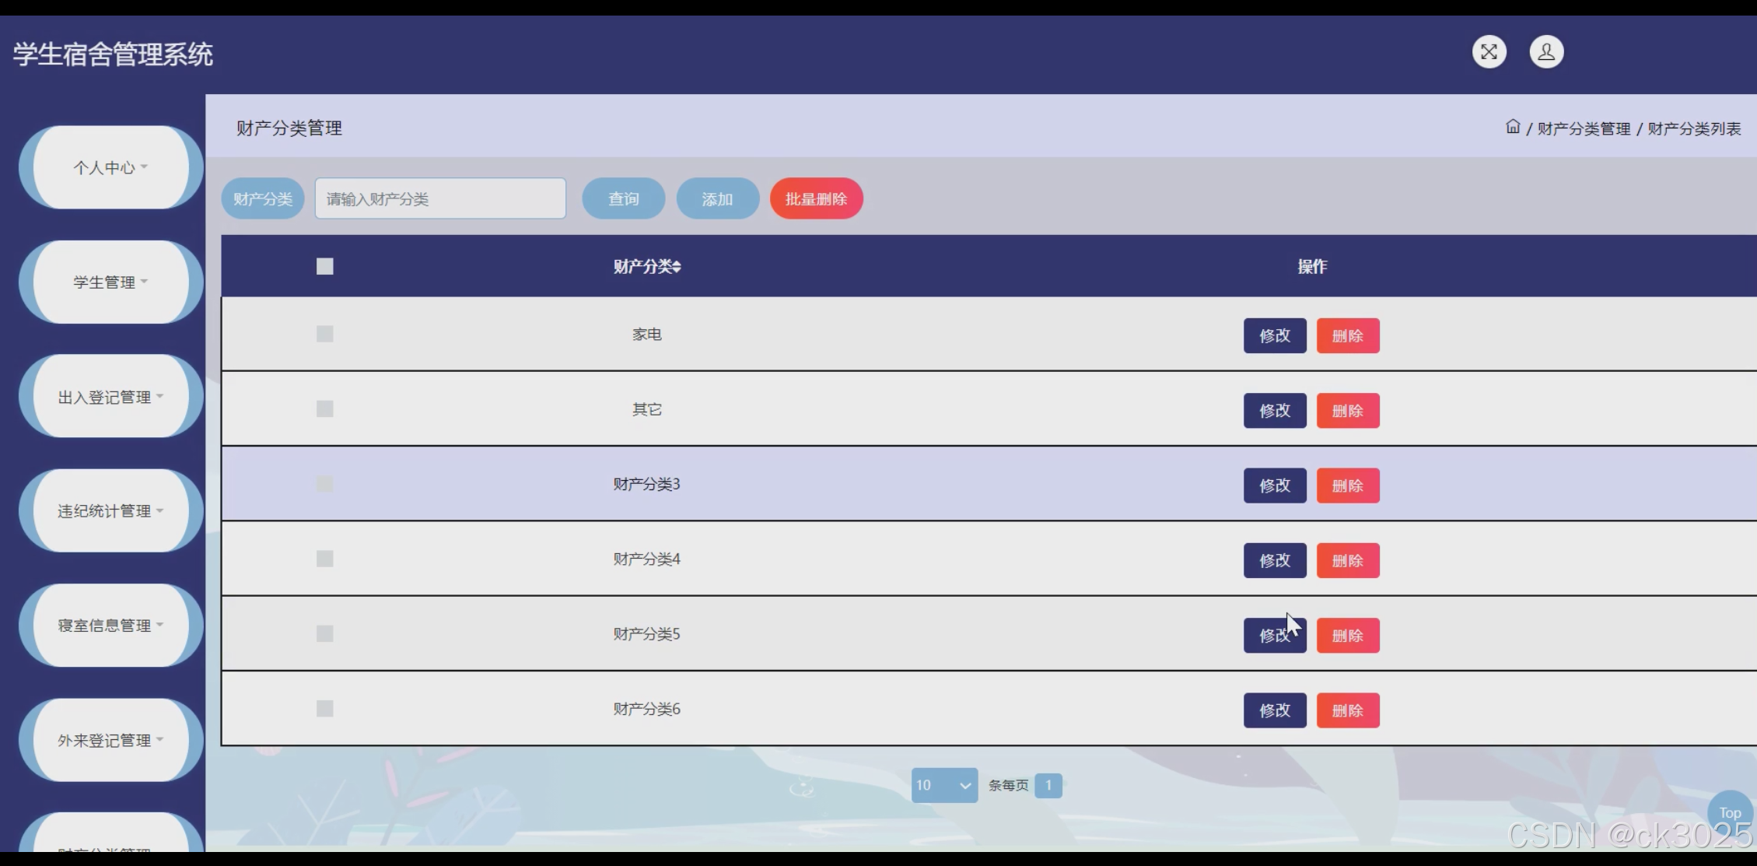Click 修改 for the 其它 row
Screen dimensions: 1757x866
tap(1274, 411)
